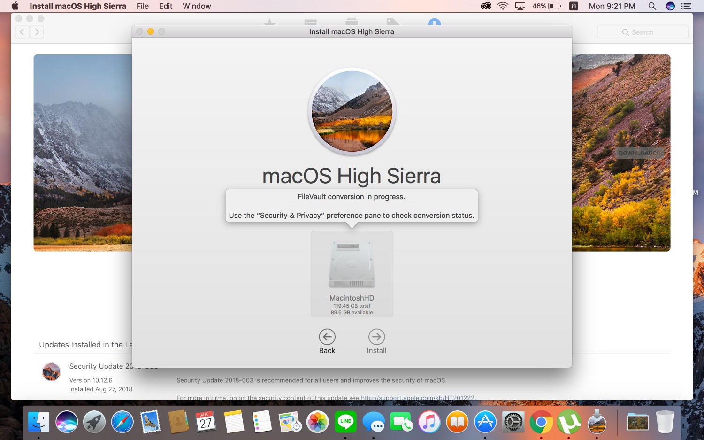
Task: Open Launchpad rocket icon in Dock
Action: pyautogui.click(x=94, y=422)
